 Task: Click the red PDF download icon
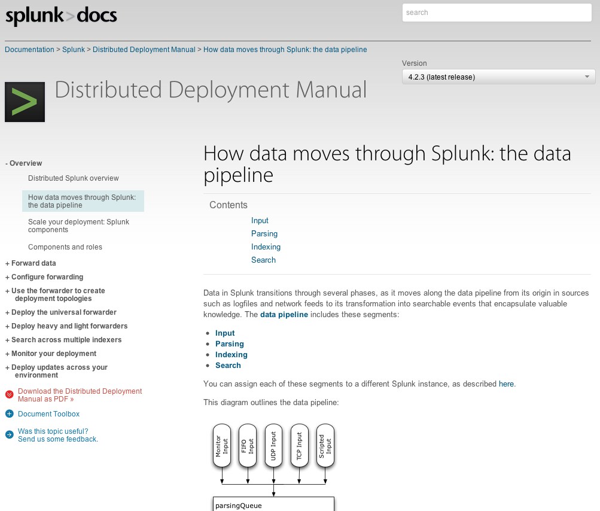(10, 395)
